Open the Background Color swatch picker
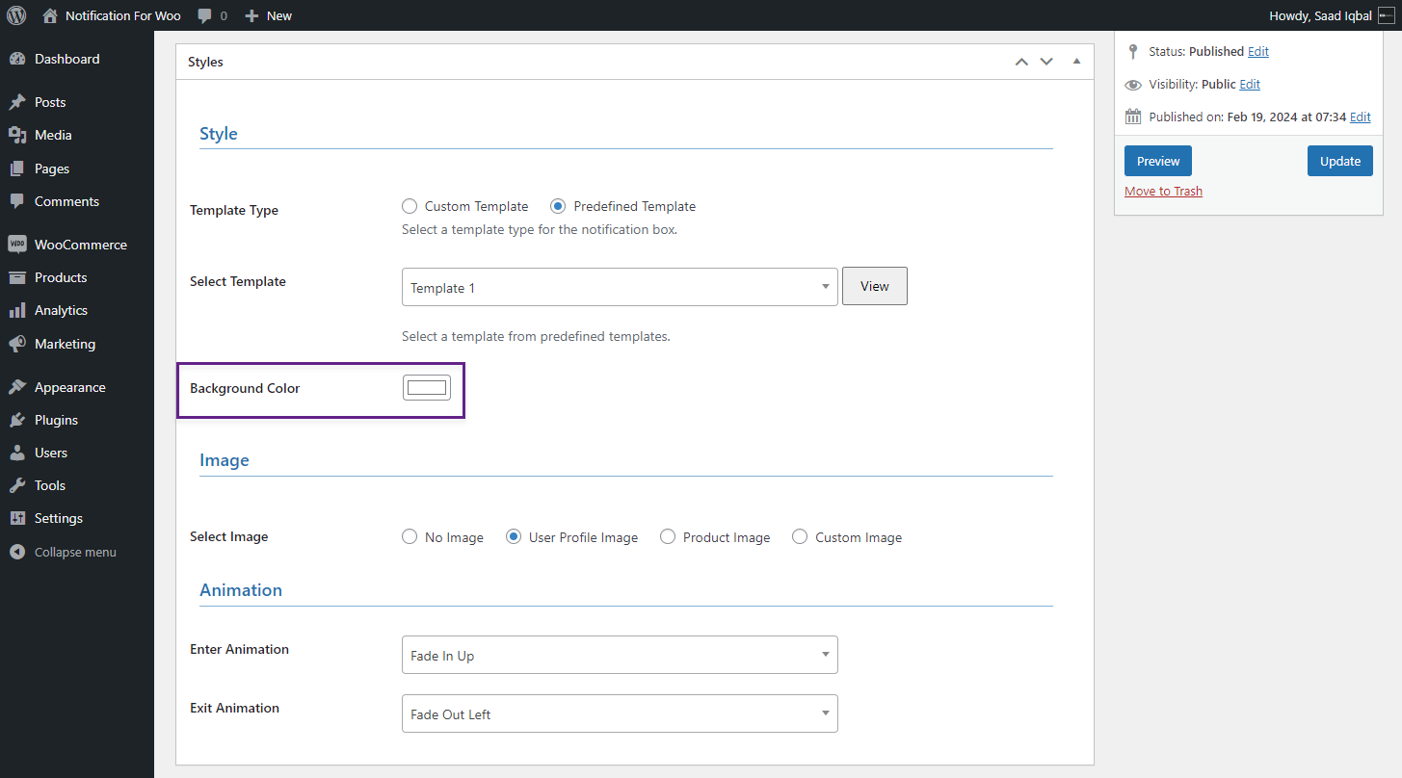The height and width of the screenshot is (778, 1402). (427, 388)
